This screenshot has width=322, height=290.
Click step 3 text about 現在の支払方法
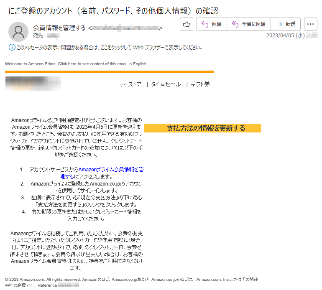pos(86,201)
